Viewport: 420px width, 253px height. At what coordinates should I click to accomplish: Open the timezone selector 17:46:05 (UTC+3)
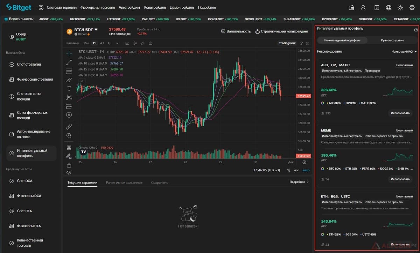267,170
